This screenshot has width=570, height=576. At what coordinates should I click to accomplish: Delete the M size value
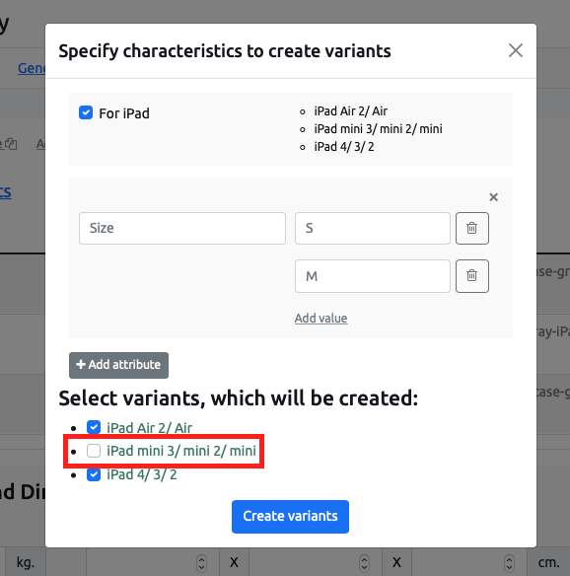(x=472, y=276)
